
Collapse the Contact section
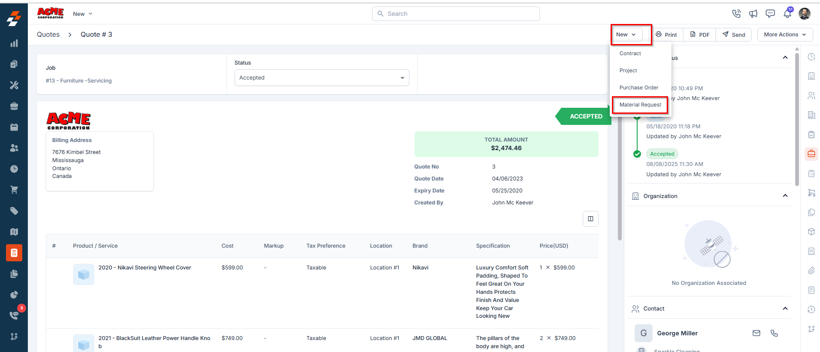(785, 308)
